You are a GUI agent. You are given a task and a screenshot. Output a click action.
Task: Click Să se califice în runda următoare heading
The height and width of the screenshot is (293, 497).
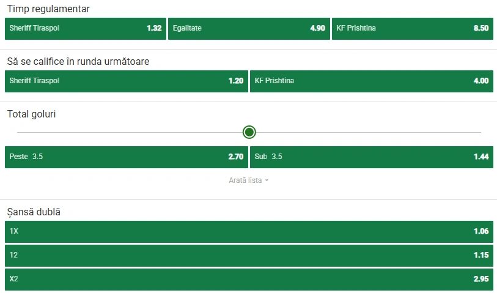pos(78,61)
